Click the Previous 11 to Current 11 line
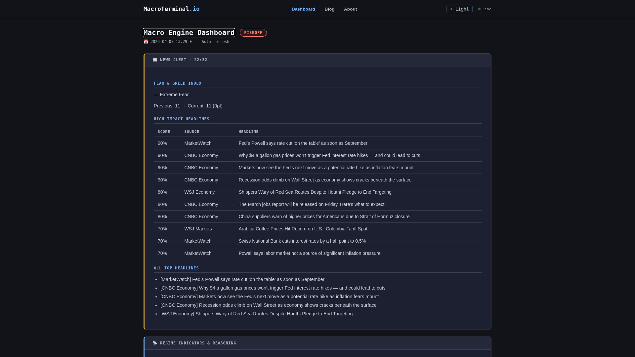The height and width of the screenshot is (357, 635). tap(188, 106)
